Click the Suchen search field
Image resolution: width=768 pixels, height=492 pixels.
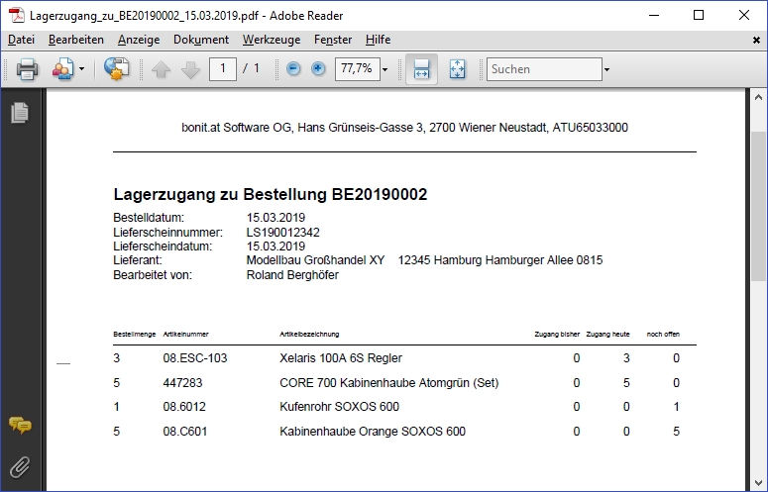[x=544, y=69]
